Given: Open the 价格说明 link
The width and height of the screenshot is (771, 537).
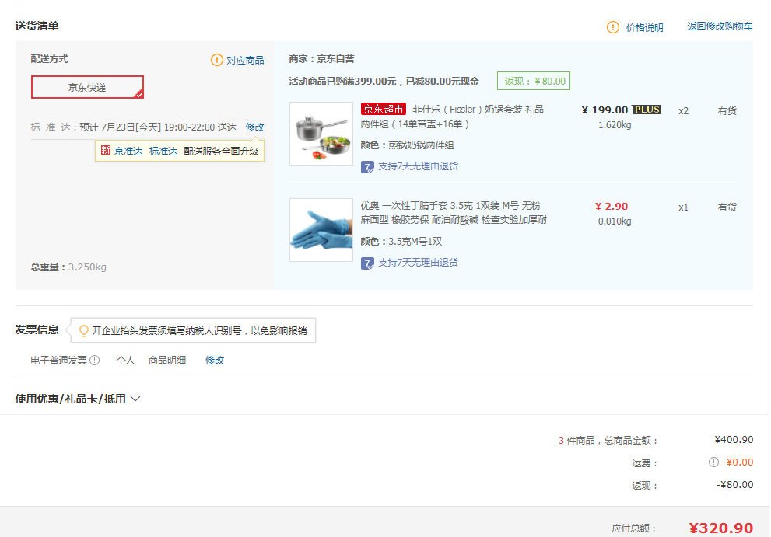Looking at the screenshot, I should pyautogui.click(x=644, y=27).
